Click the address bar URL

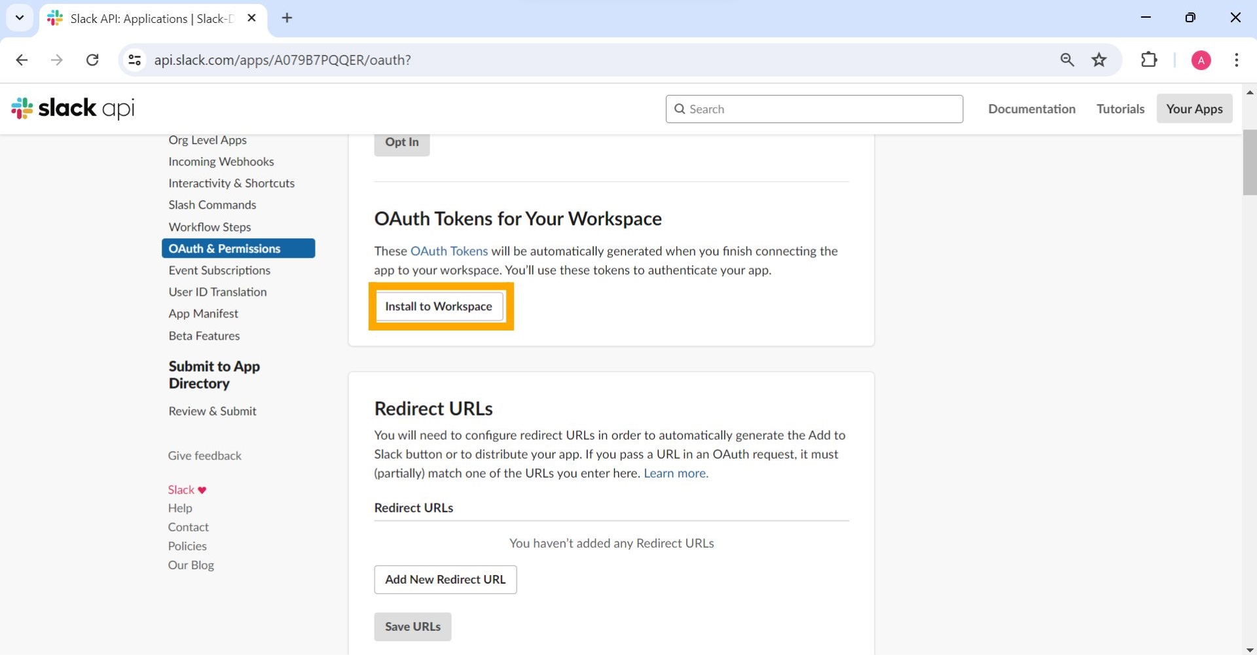tap(282, 60)
